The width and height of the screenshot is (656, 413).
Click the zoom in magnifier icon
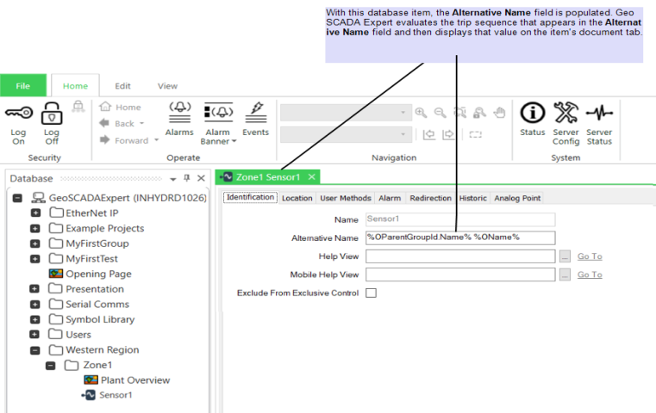[421, 113]
